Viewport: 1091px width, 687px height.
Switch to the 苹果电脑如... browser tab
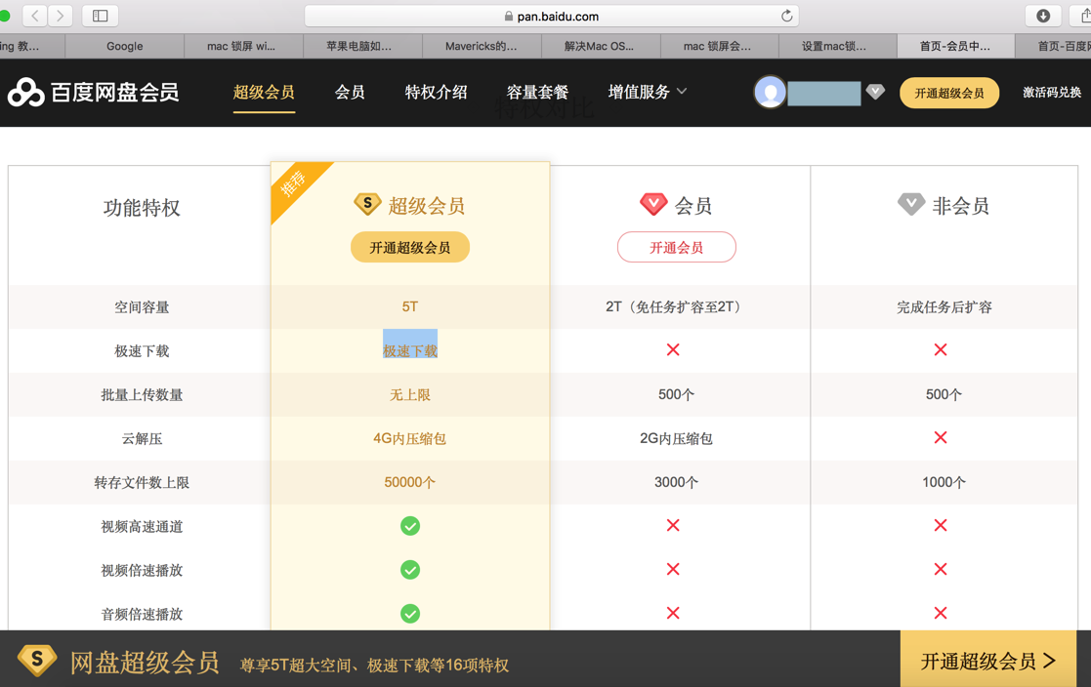362,46
